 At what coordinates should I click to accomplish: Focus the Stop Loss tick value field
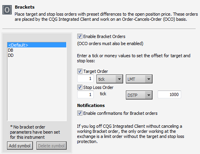[x=85, y=94]
